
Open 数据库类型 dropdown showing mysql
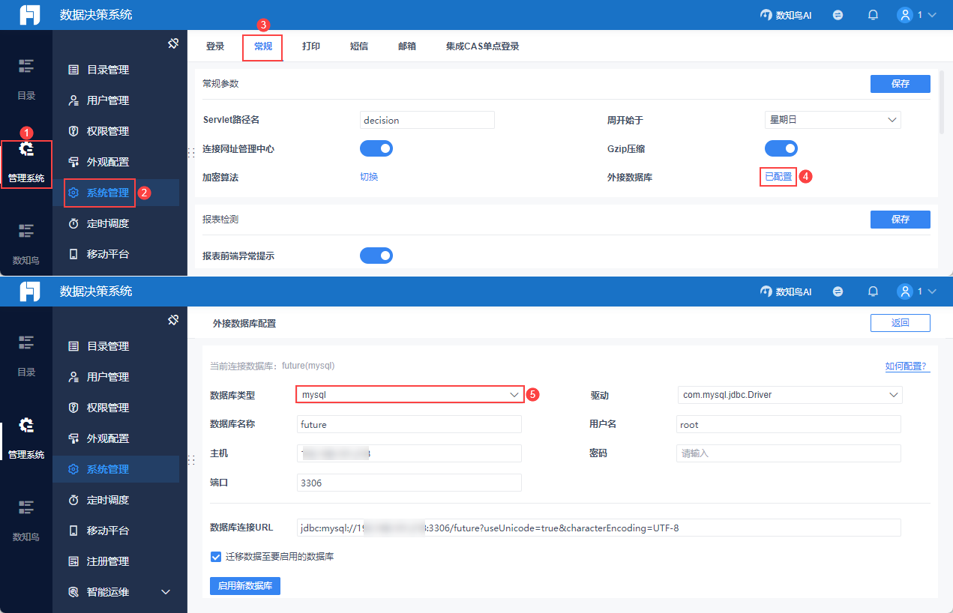point(410,394)
